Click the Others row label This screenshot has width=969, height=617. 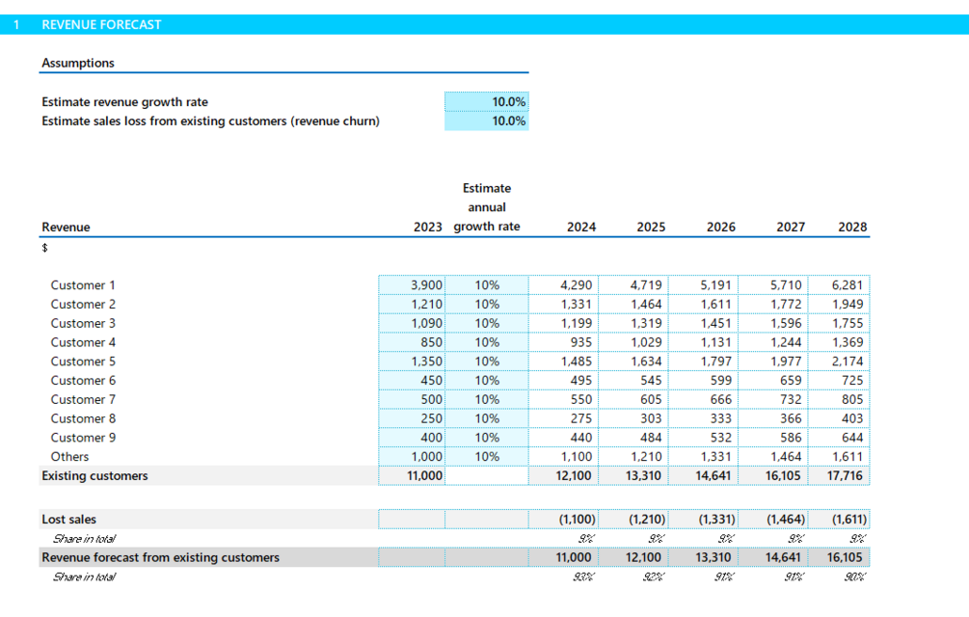(x=69, y=457)
